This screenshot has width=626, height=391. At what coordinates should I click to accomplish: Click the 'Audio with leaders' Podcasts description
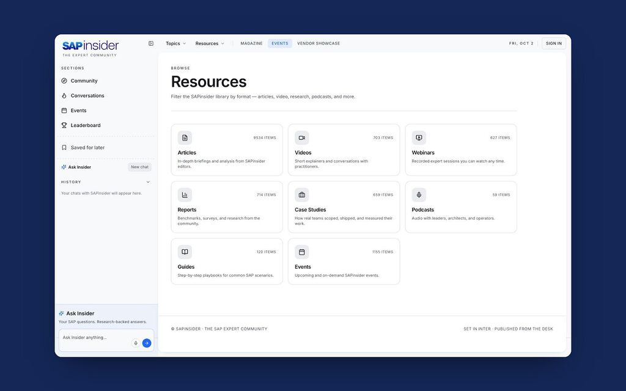453,218
